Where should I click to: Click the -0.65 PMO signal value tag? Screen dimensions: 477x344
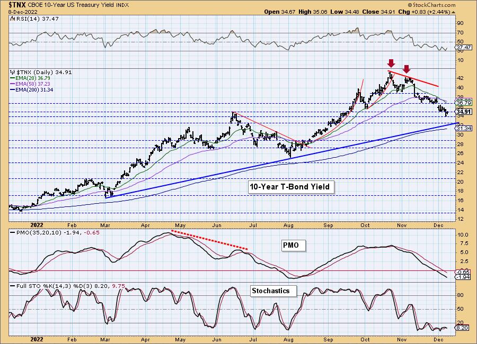463,272
